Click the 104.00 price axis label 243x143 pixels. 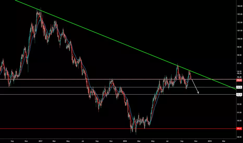tap(240, 6)
